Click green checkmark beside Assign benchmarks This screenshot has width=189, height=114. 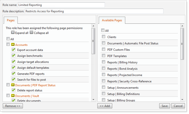point(13,56)
